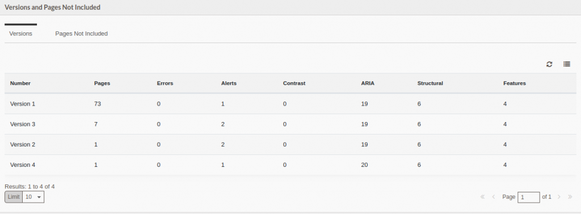Click Features value 4 in Version 1 row
This screenshot has height=214, width=581.
505,104
